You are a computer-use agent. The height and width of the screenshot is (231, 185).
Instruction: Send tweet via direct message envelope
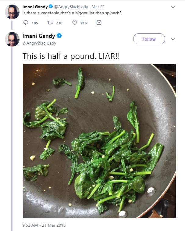click(99, 23)
